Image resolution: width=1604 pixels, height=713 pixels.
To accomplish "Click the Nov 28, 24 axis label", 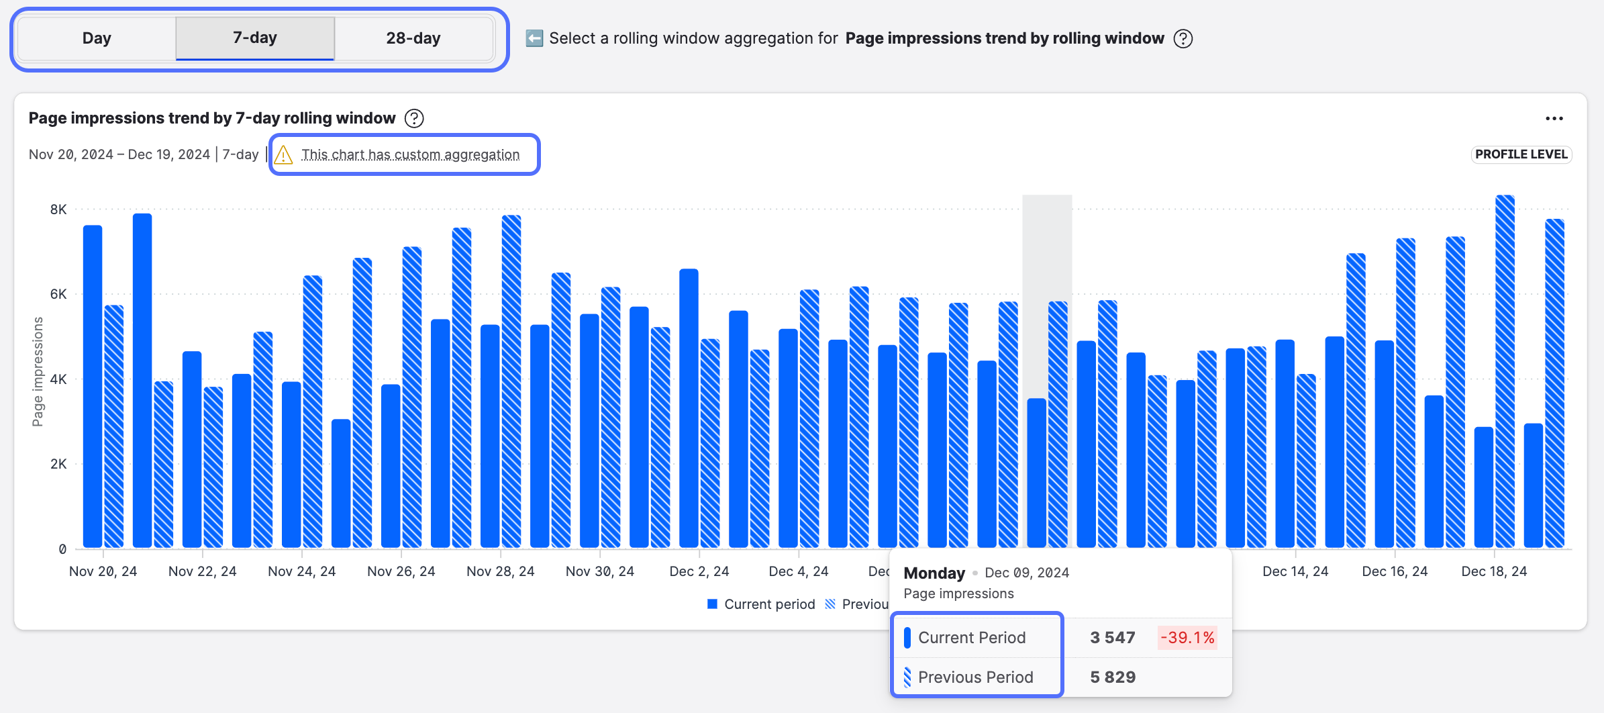I will [500, 571].
